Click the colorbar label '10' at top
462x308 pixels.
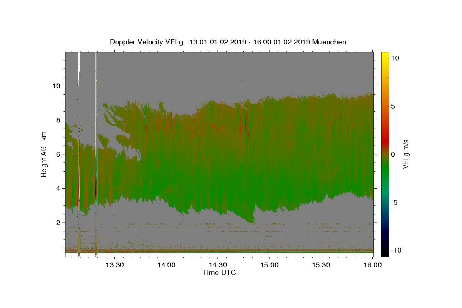pyautogui.click(x=395, y=58)
